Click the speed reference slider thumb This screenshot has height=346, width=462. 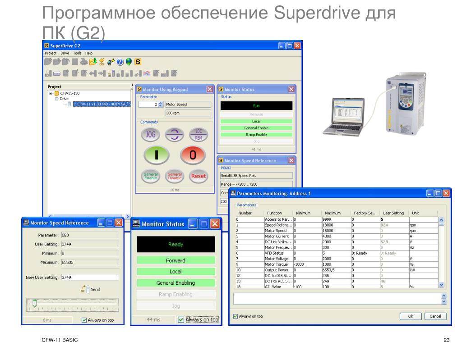coord(34,303)
